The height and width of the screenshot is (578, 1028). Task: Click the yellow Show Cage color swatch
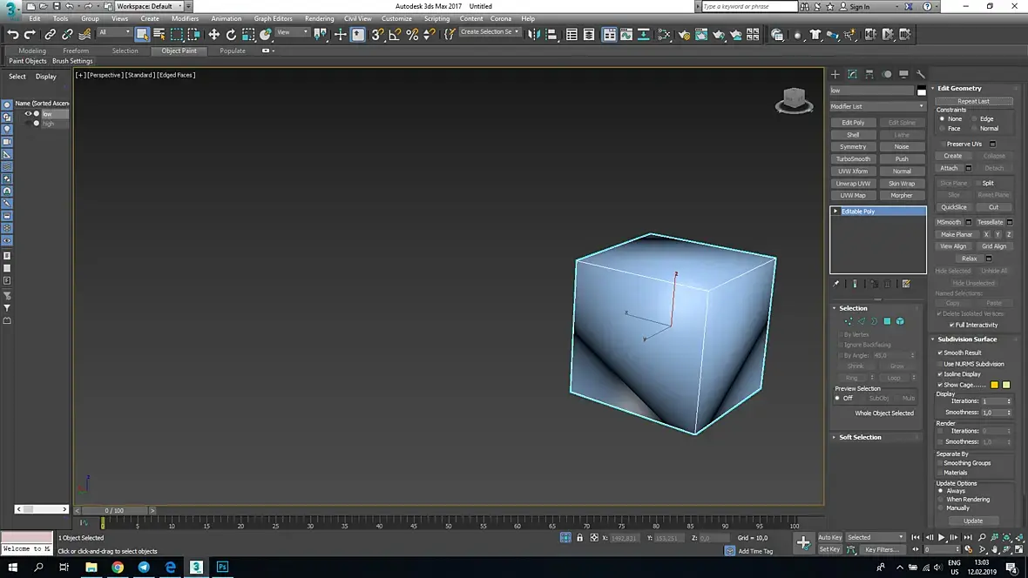click(x=994, y=385)
